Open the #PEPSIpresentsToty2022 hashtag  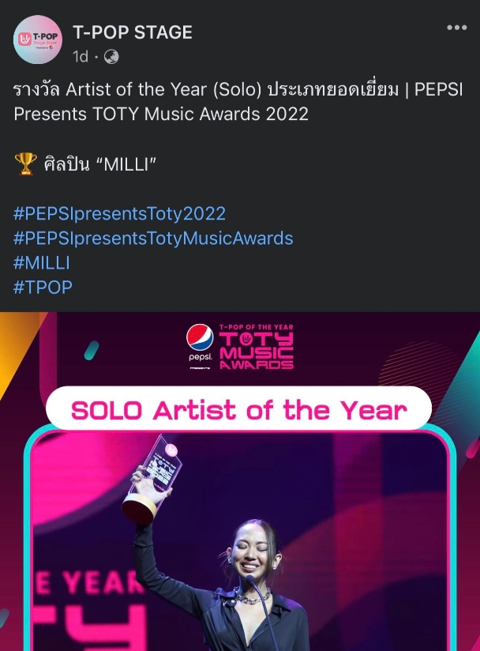(119, 213)
